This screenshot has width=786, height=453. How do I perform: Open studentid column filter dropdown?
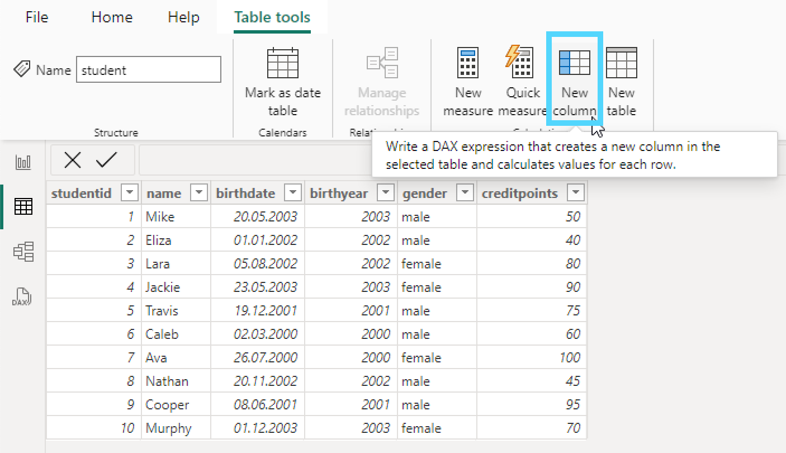click(x=130, y=193)
